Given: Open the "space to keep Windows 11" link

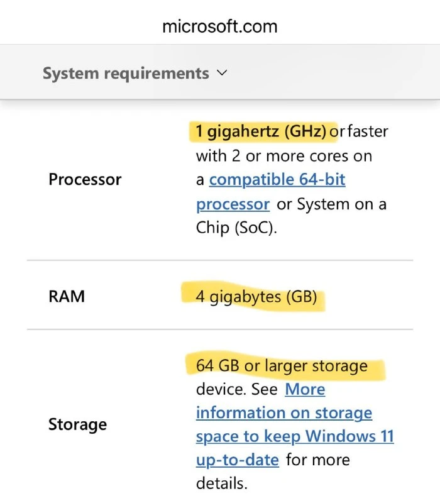Looking at the screenshot, I should pyautogui.click(x=295, y=436).
